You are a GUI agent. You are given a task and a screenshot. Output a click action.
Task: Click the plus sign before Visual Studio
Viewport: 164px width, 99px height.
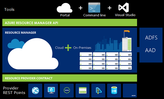click(110, 8)
